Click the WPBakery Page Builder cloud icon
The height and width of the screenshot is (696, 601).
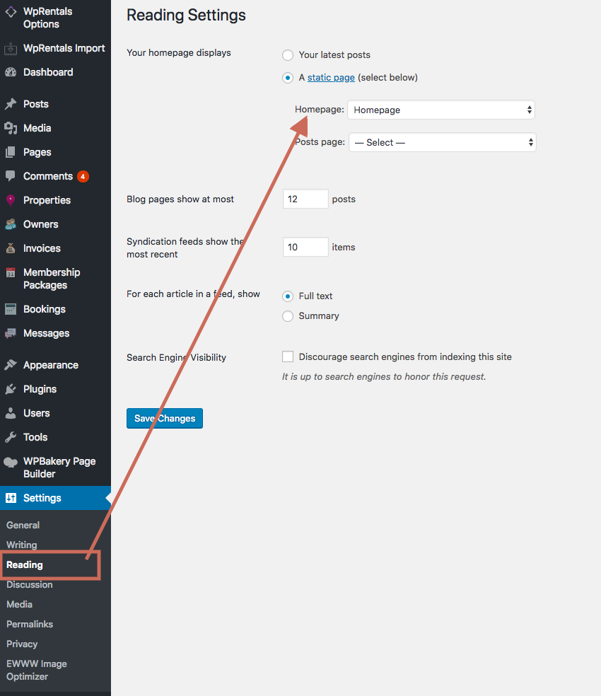click(11, 463)
